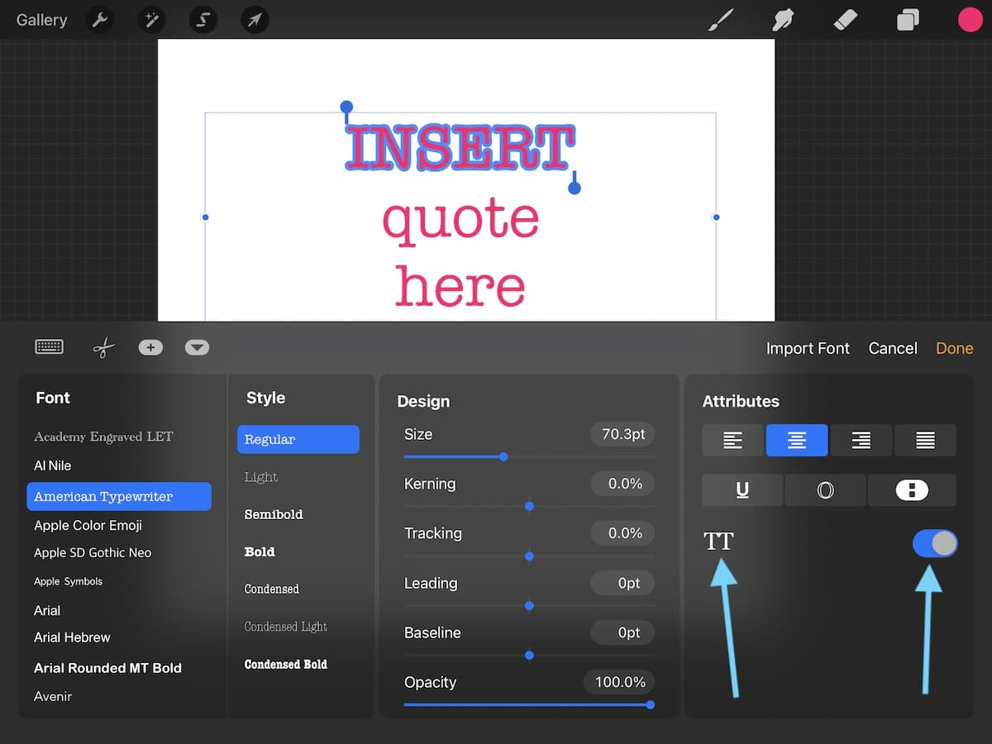
Task: Collapse the text panel using the chevron
Action: (197, 347)
